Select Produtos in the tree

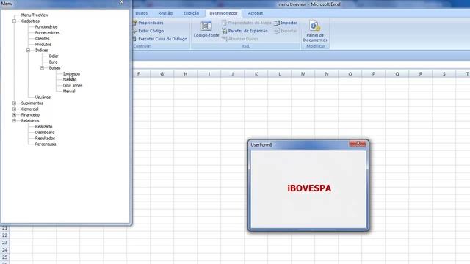point(43,44)
